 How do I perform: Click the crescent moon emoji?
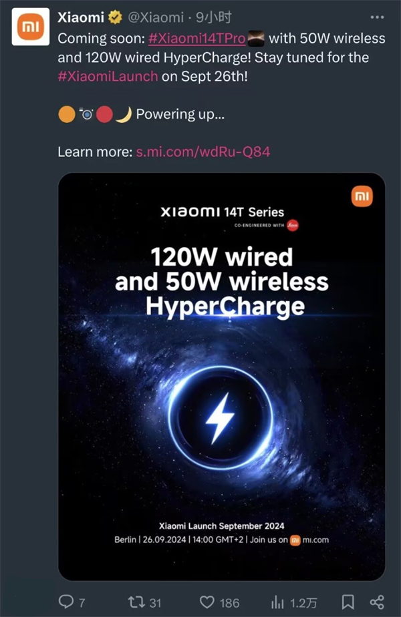(x=122, y=114)
